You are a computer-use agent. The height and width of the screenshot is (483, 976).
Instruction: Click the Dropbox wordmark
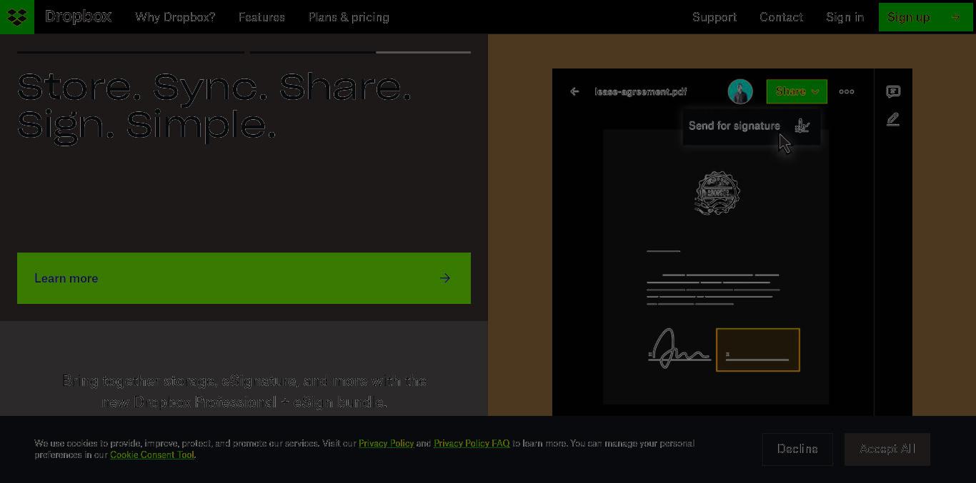tap(79, 16)
